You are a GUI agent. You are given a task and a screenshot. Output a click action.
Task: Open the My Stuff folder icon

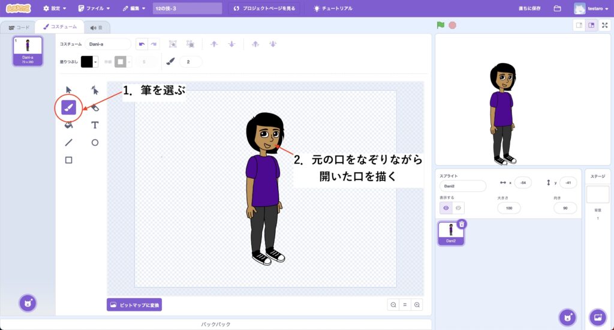557,8
